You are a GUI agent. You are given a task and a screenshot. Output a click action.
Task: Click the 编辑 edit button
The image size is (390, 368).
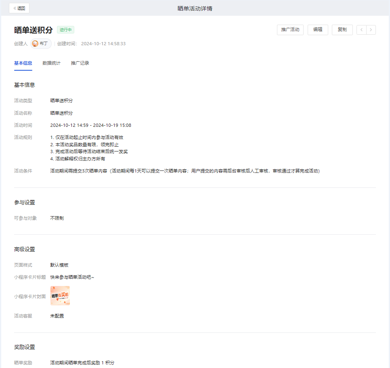point(318,29)
